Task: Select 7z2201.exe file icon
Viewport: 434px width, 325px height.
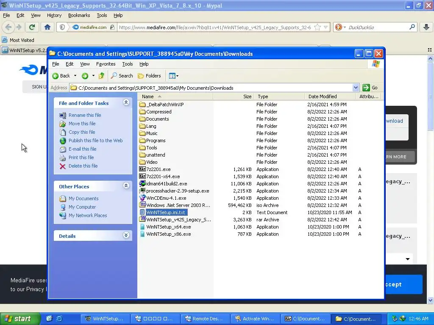Action: click(142, 169)
